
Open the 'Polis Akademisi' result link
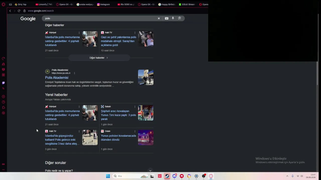[57, 77]
